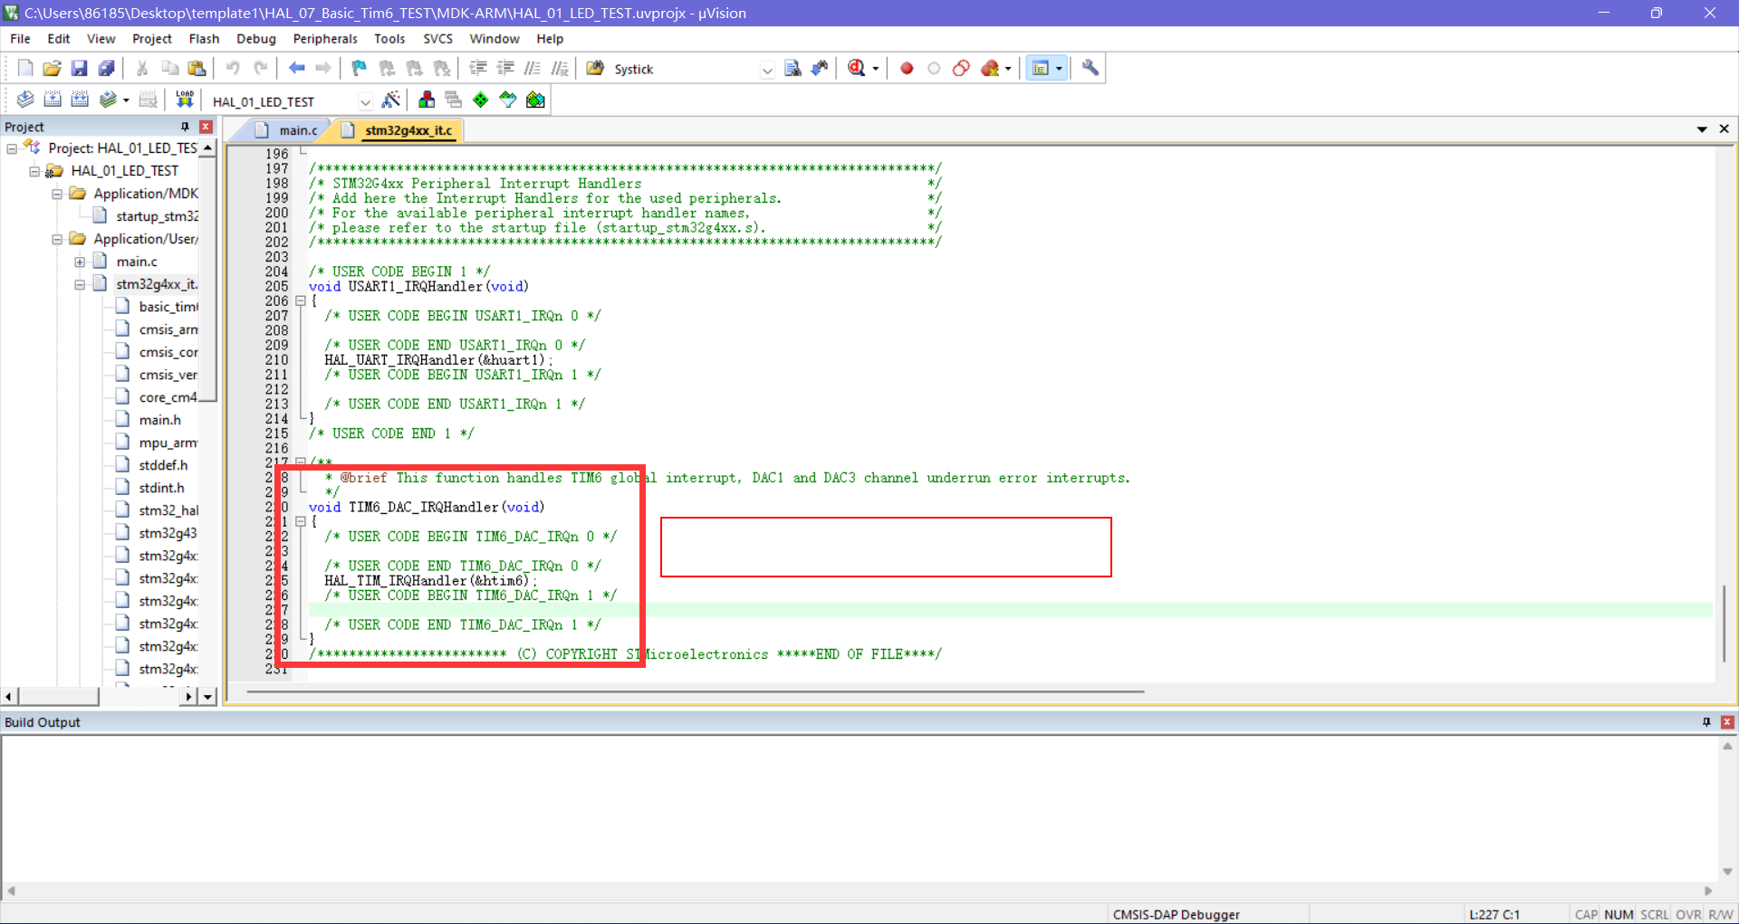Pin the Project panel
Image resolution: width=1739 pixels, height=924 pixels.
pos(185,127)
